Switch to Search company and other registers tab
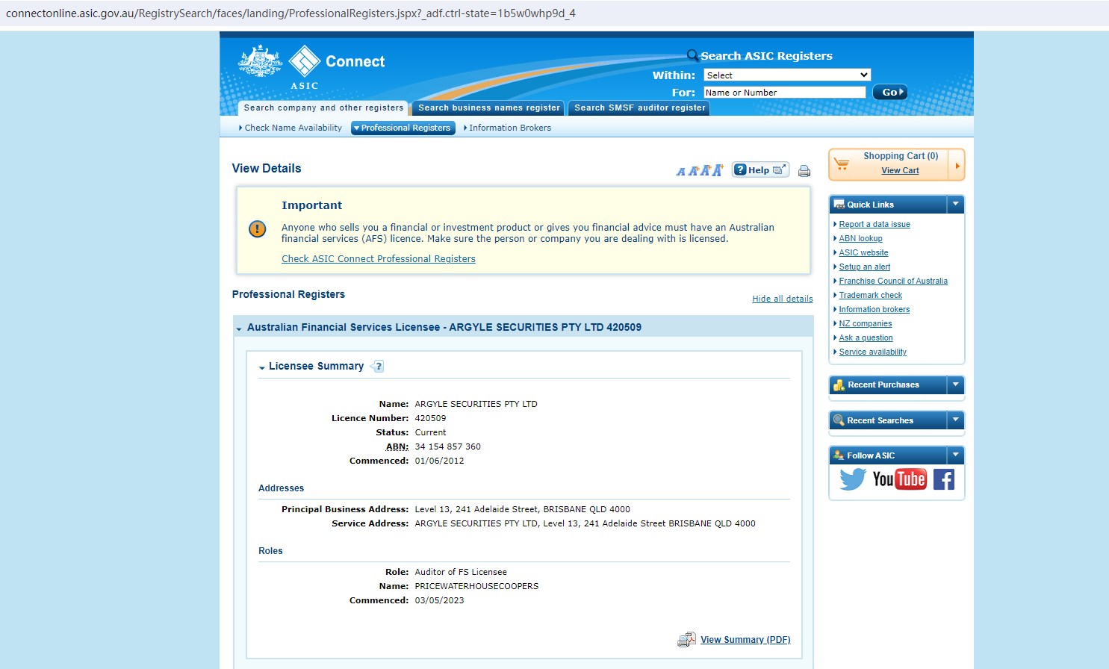The image size is (1109, 669). click(323, 108)
